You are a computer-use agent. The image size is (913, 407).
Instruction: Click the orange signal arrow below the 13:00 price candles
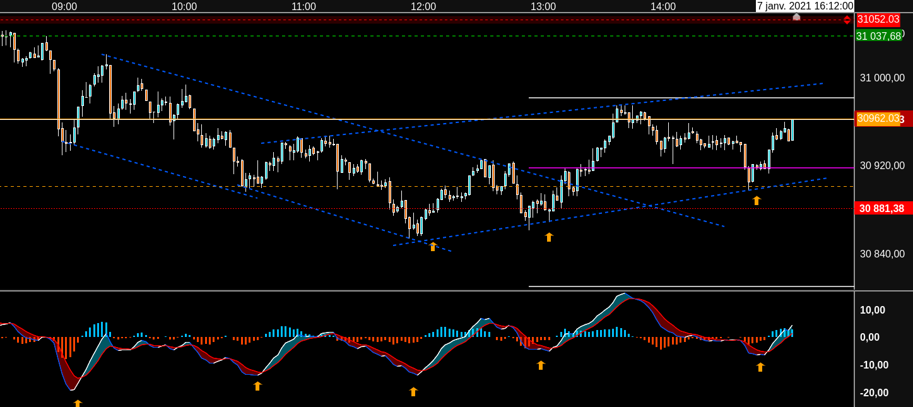[549, 237]
